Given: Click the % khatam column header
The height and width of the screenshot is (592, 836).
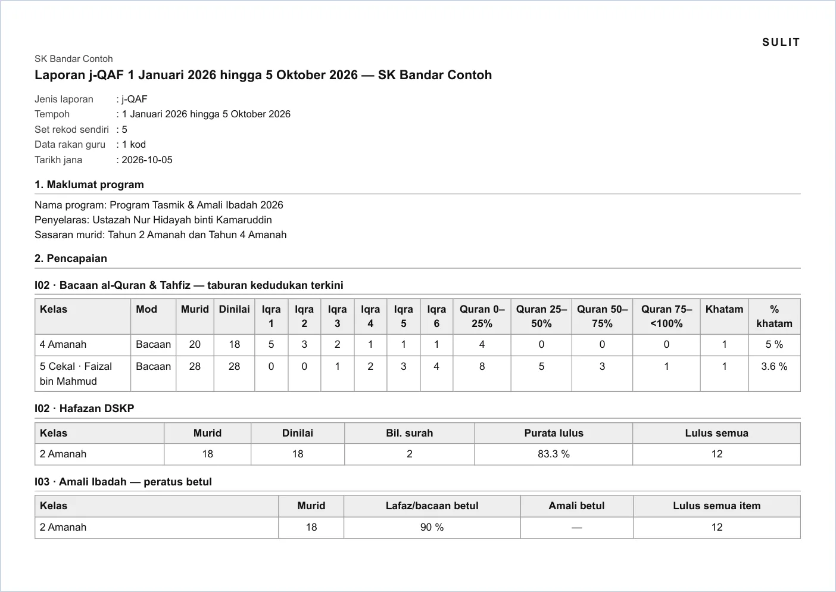Looking at the screenshot, I should click(774, 316).
